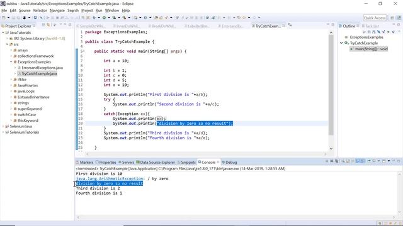
Task: Click Remove All Terminated Launches icon
Action: coord(337,161)
